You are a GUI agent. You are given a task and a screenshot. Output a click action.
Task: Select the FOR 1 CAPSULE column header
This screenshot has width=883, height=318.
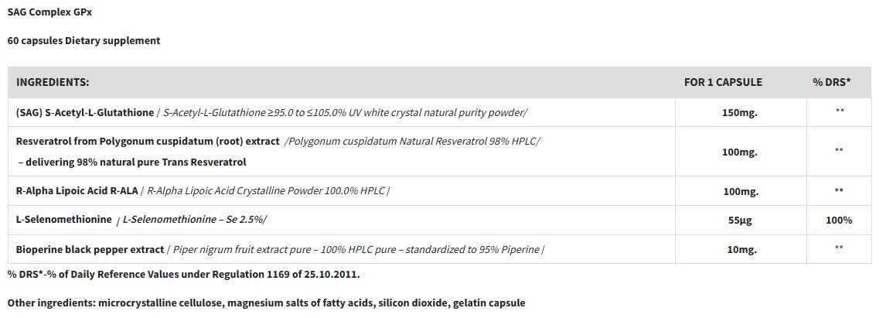(723, 82)
